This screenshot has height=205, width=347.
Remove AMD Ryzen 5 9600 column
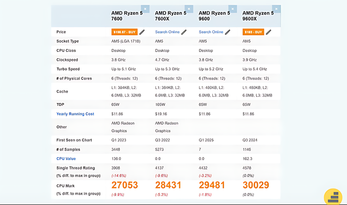(233, 9)
